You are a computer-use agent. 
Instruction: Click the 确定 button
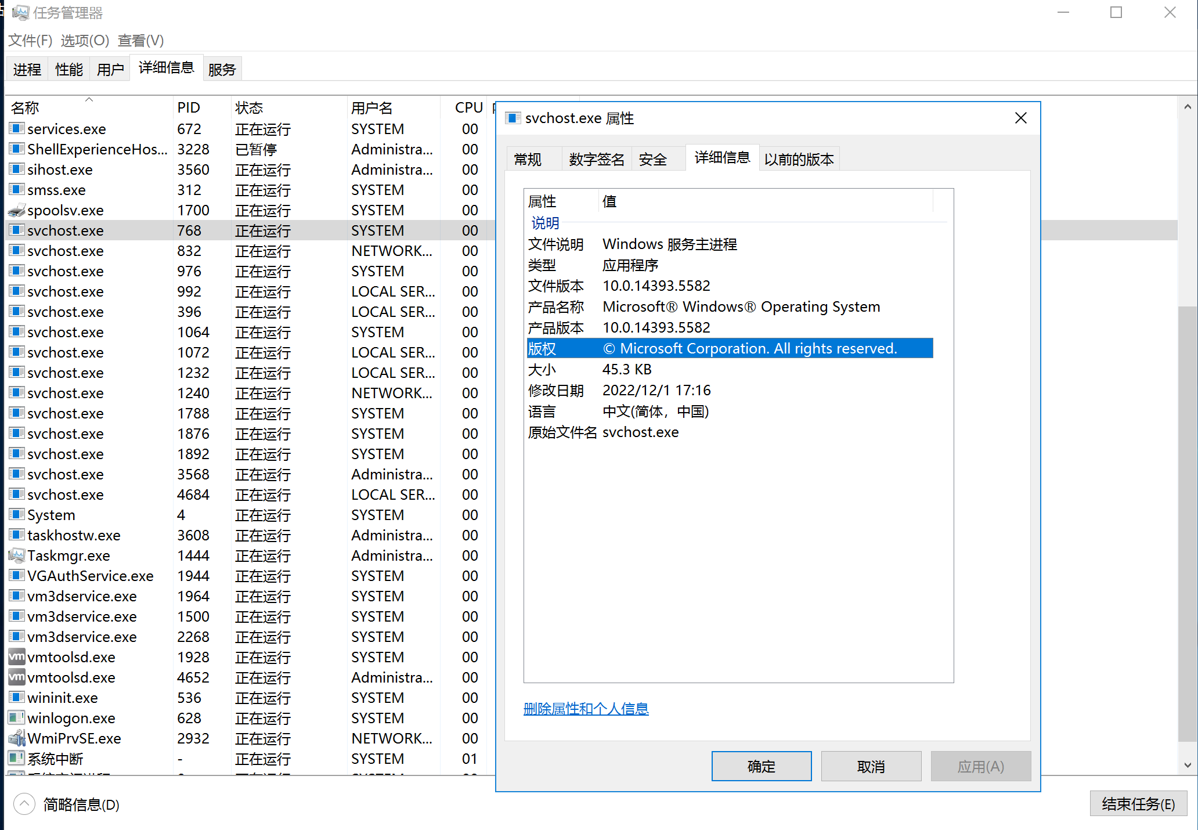tap(761, 766)
